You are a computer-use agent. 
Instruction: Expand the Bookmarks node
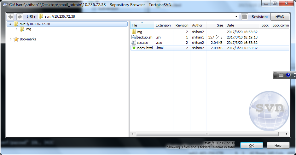click(x=10, y=39)
